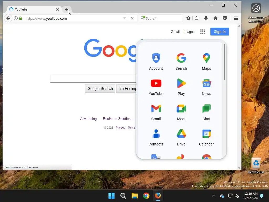Go to the Firefox home page
This screenshot has width=269, height=202.
pyautogui.click(x=215, y=18)
